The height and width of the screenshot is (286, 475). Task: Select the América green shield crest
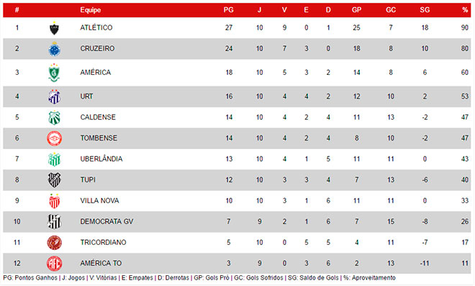coord(54,73)
